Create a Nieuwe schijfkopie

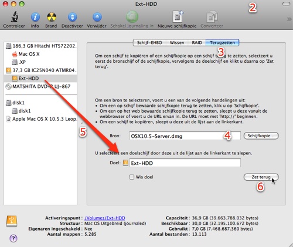(178, 17)
